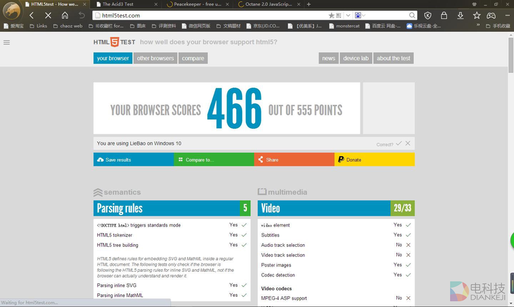Click the html5test.com address field
The image size is (514, 307).
[203, 15]
